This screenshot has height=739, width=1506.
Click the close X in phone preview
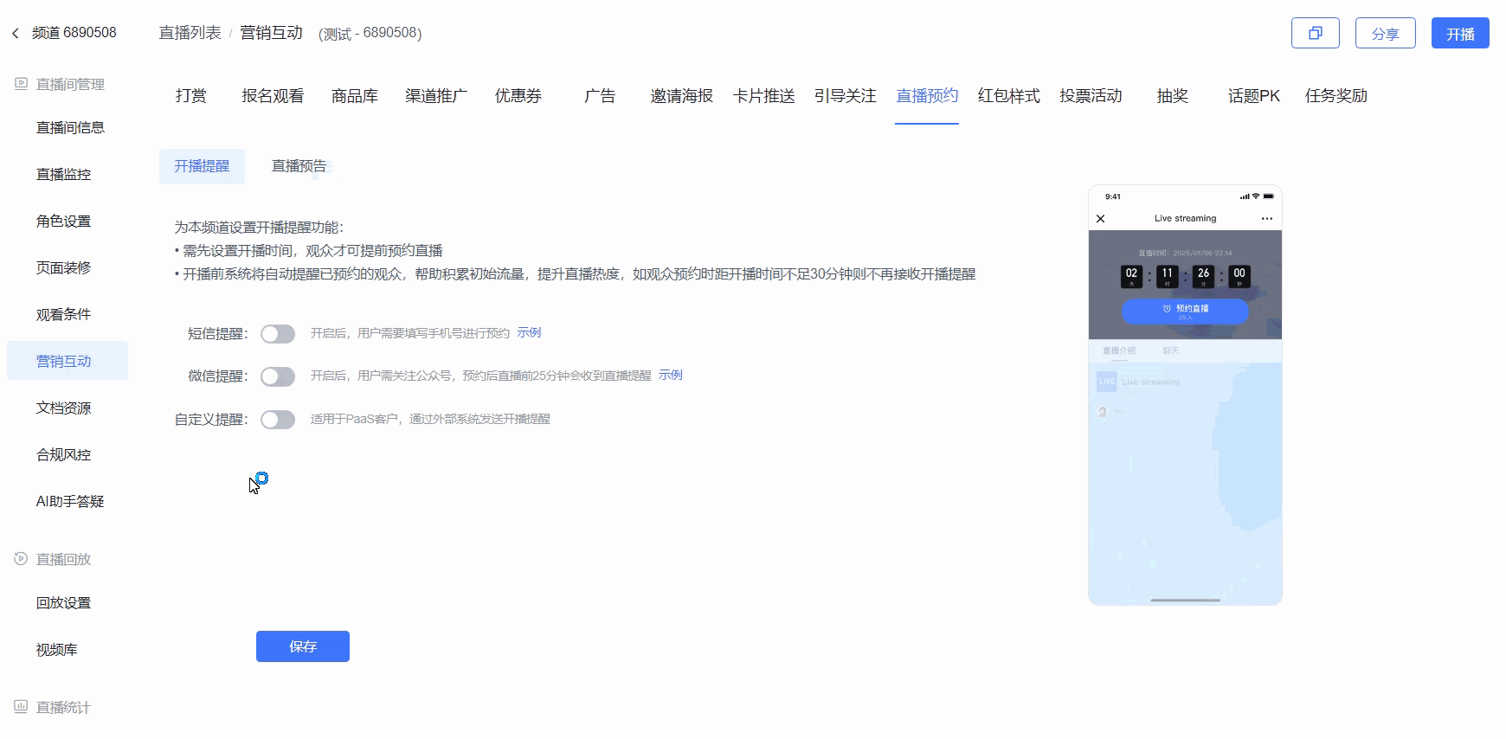click(1101, 219)
